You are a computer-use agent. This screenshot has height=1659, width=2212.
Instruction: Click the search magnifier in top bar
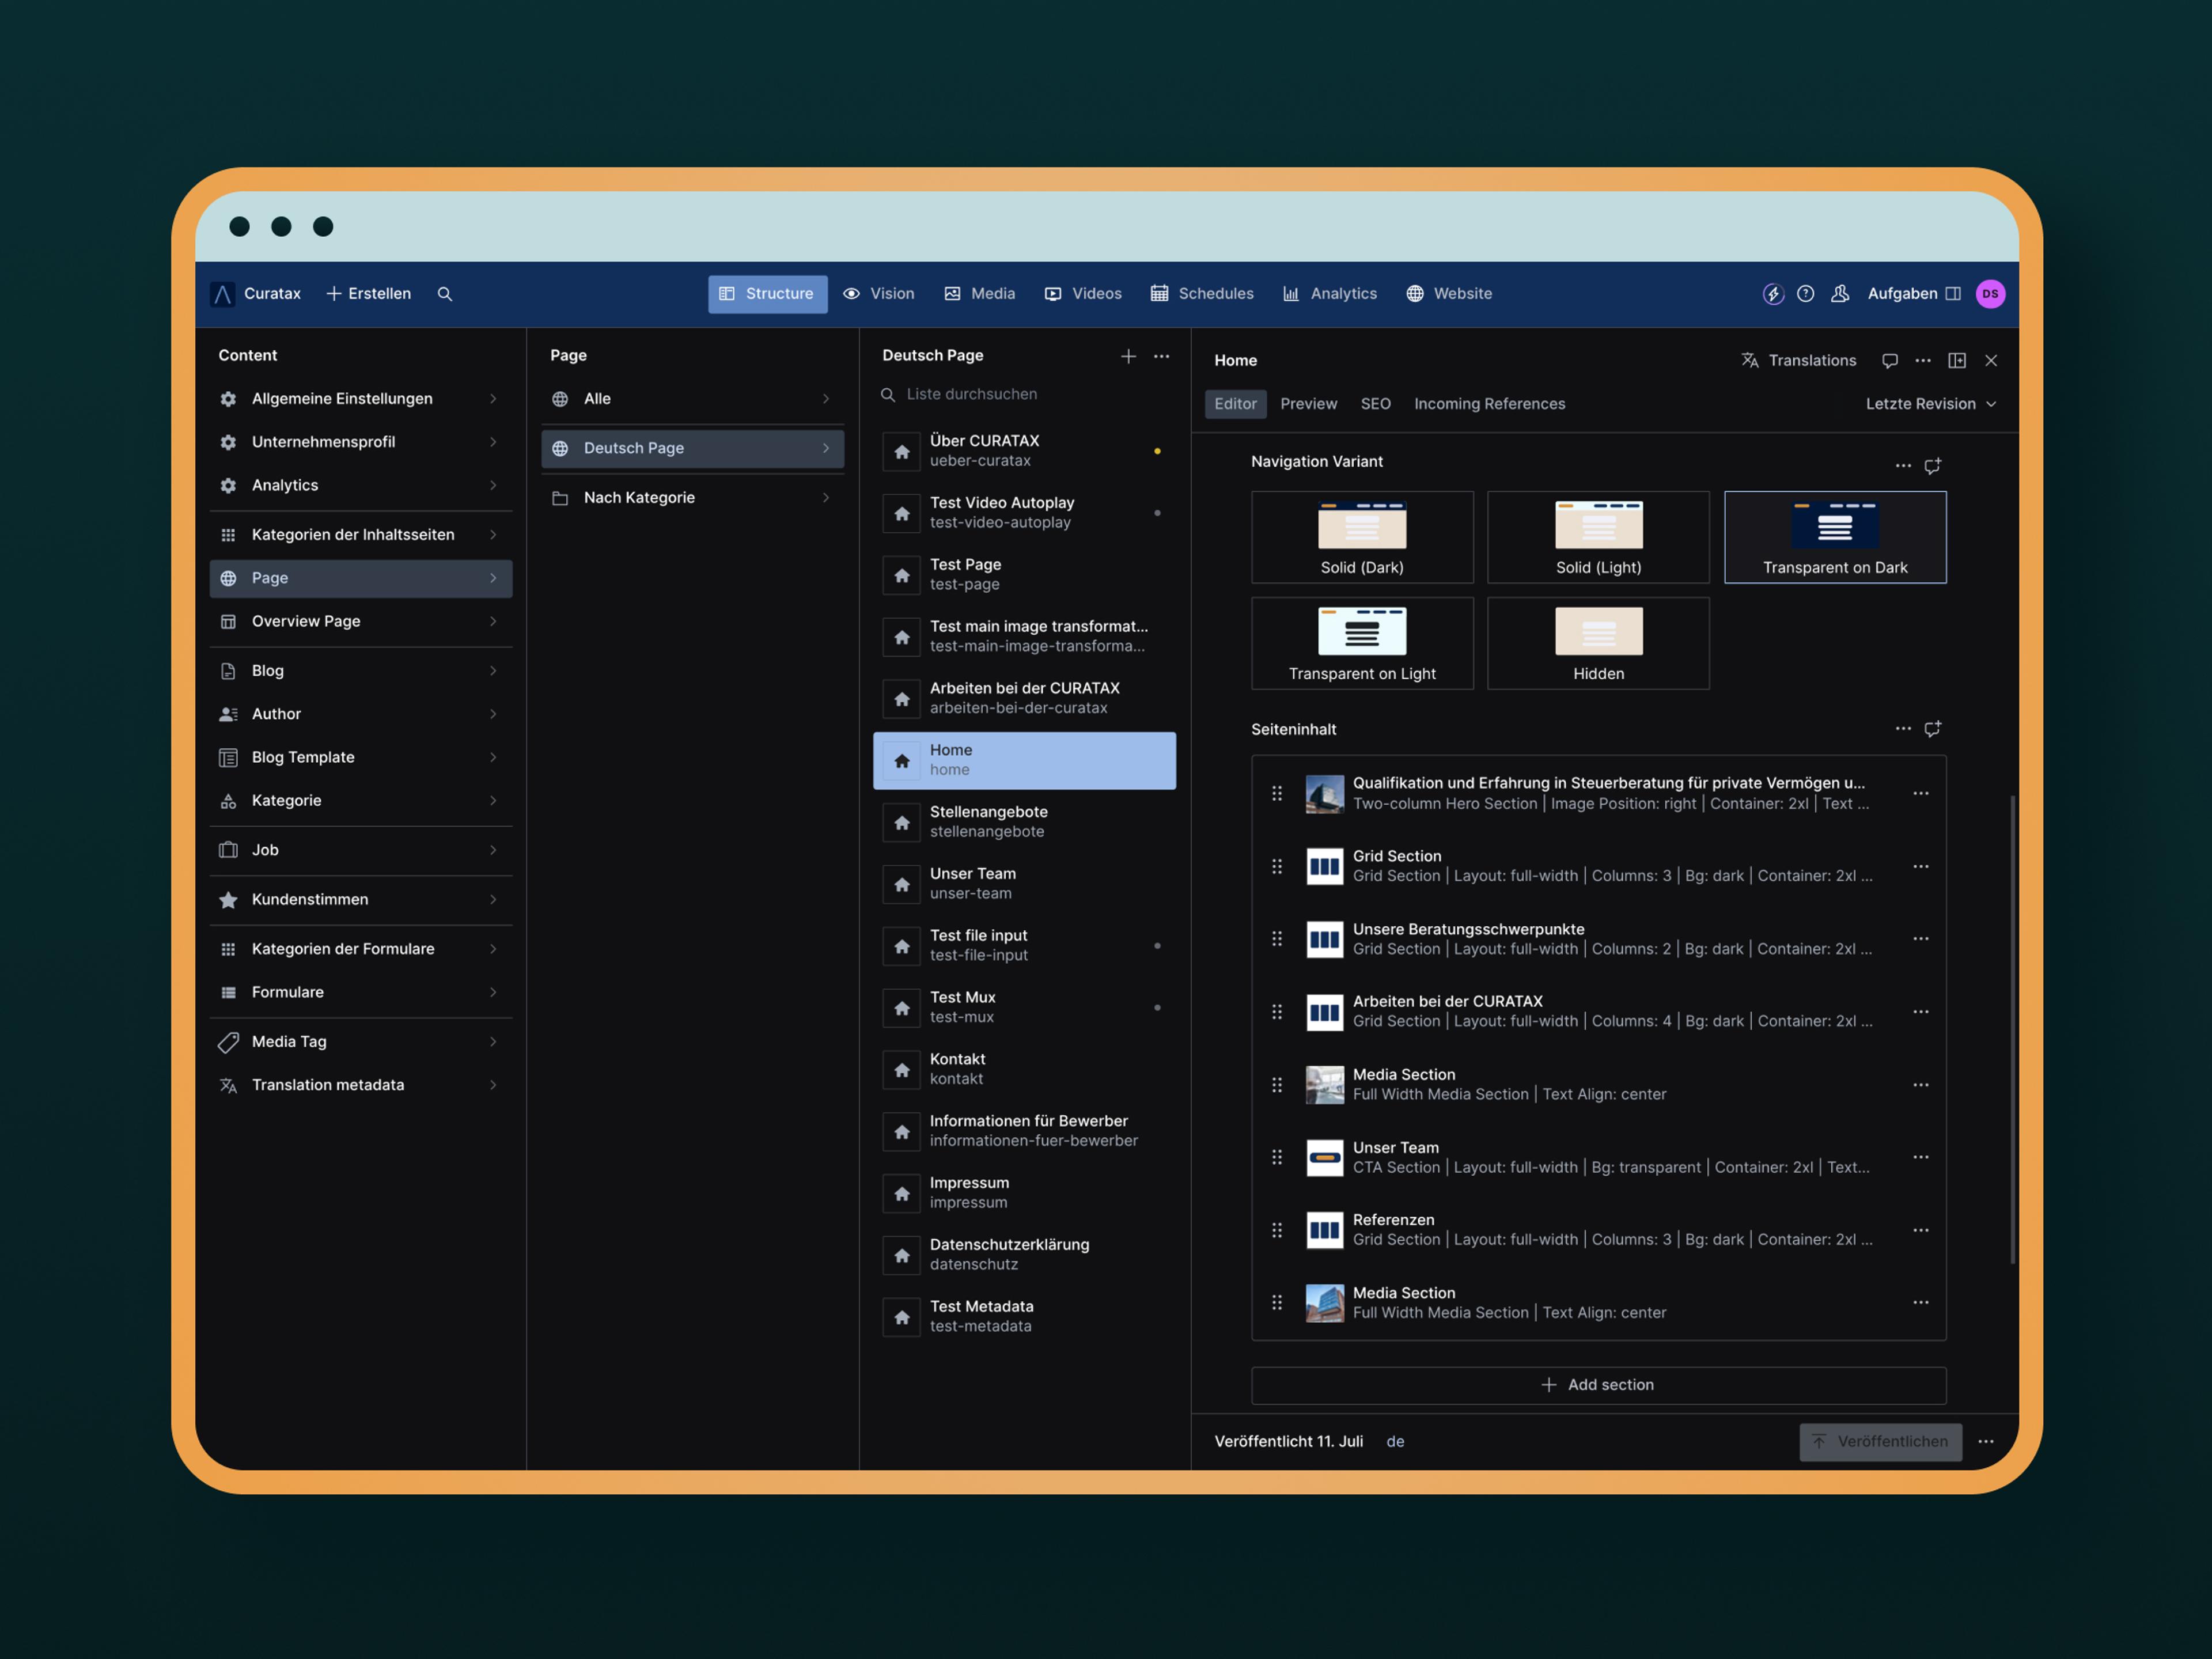point(445,294)
